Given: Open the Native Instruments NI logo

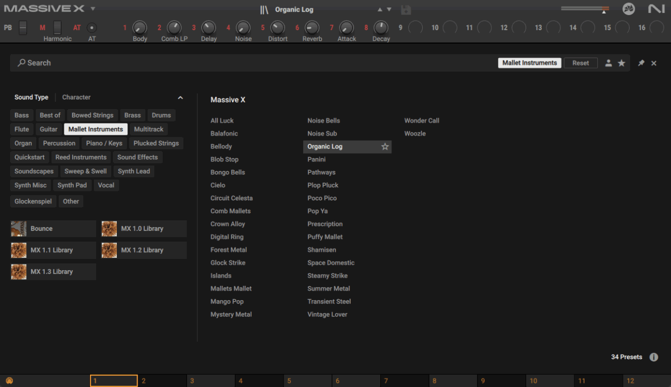Looking at the screenshot, I should (656, 9).
